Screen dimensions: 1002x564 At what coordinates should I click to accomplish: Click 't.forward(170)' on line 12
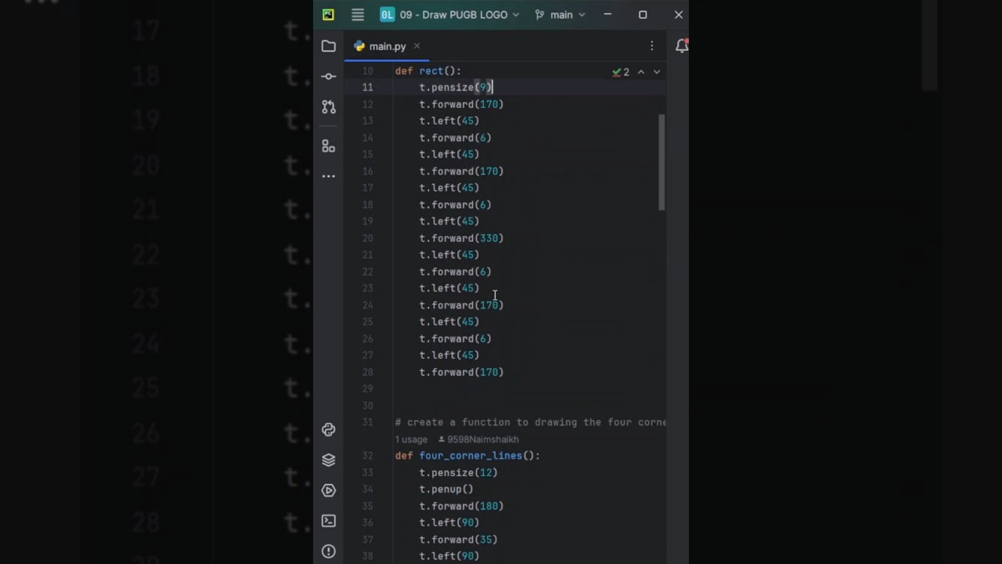coord(461,104)
